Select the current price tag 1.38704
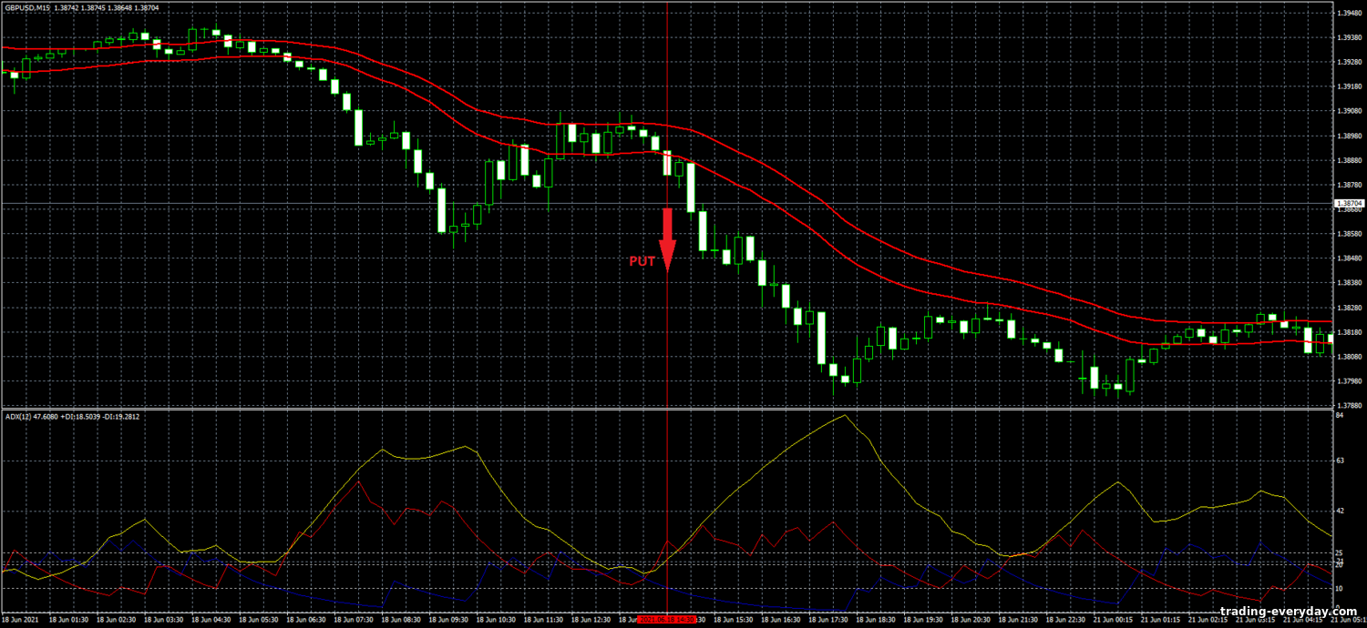The height and width of the screenshot is (628, 1367). coord(1349,203)
